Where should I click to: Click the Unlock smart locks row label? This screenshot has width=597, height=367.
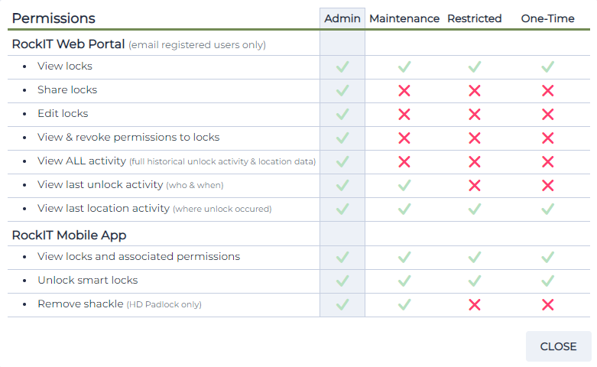click(x=88, y=280)
